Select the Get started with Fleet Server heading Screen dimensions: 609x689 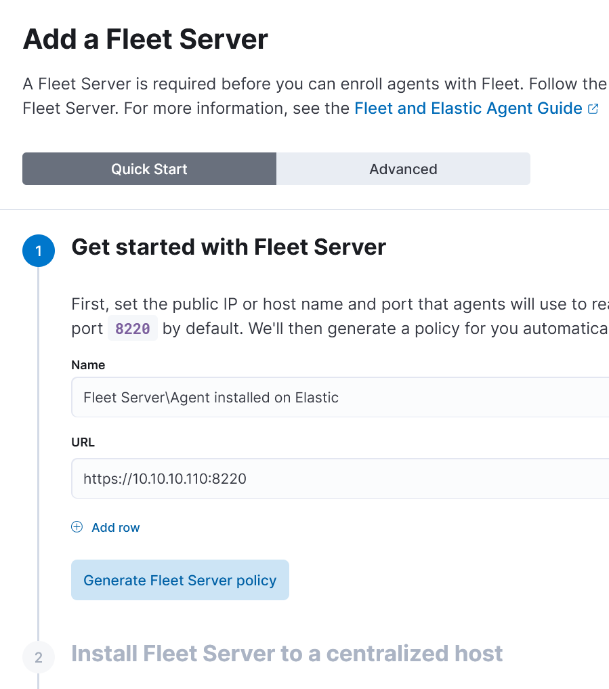(x=228, y=247)
